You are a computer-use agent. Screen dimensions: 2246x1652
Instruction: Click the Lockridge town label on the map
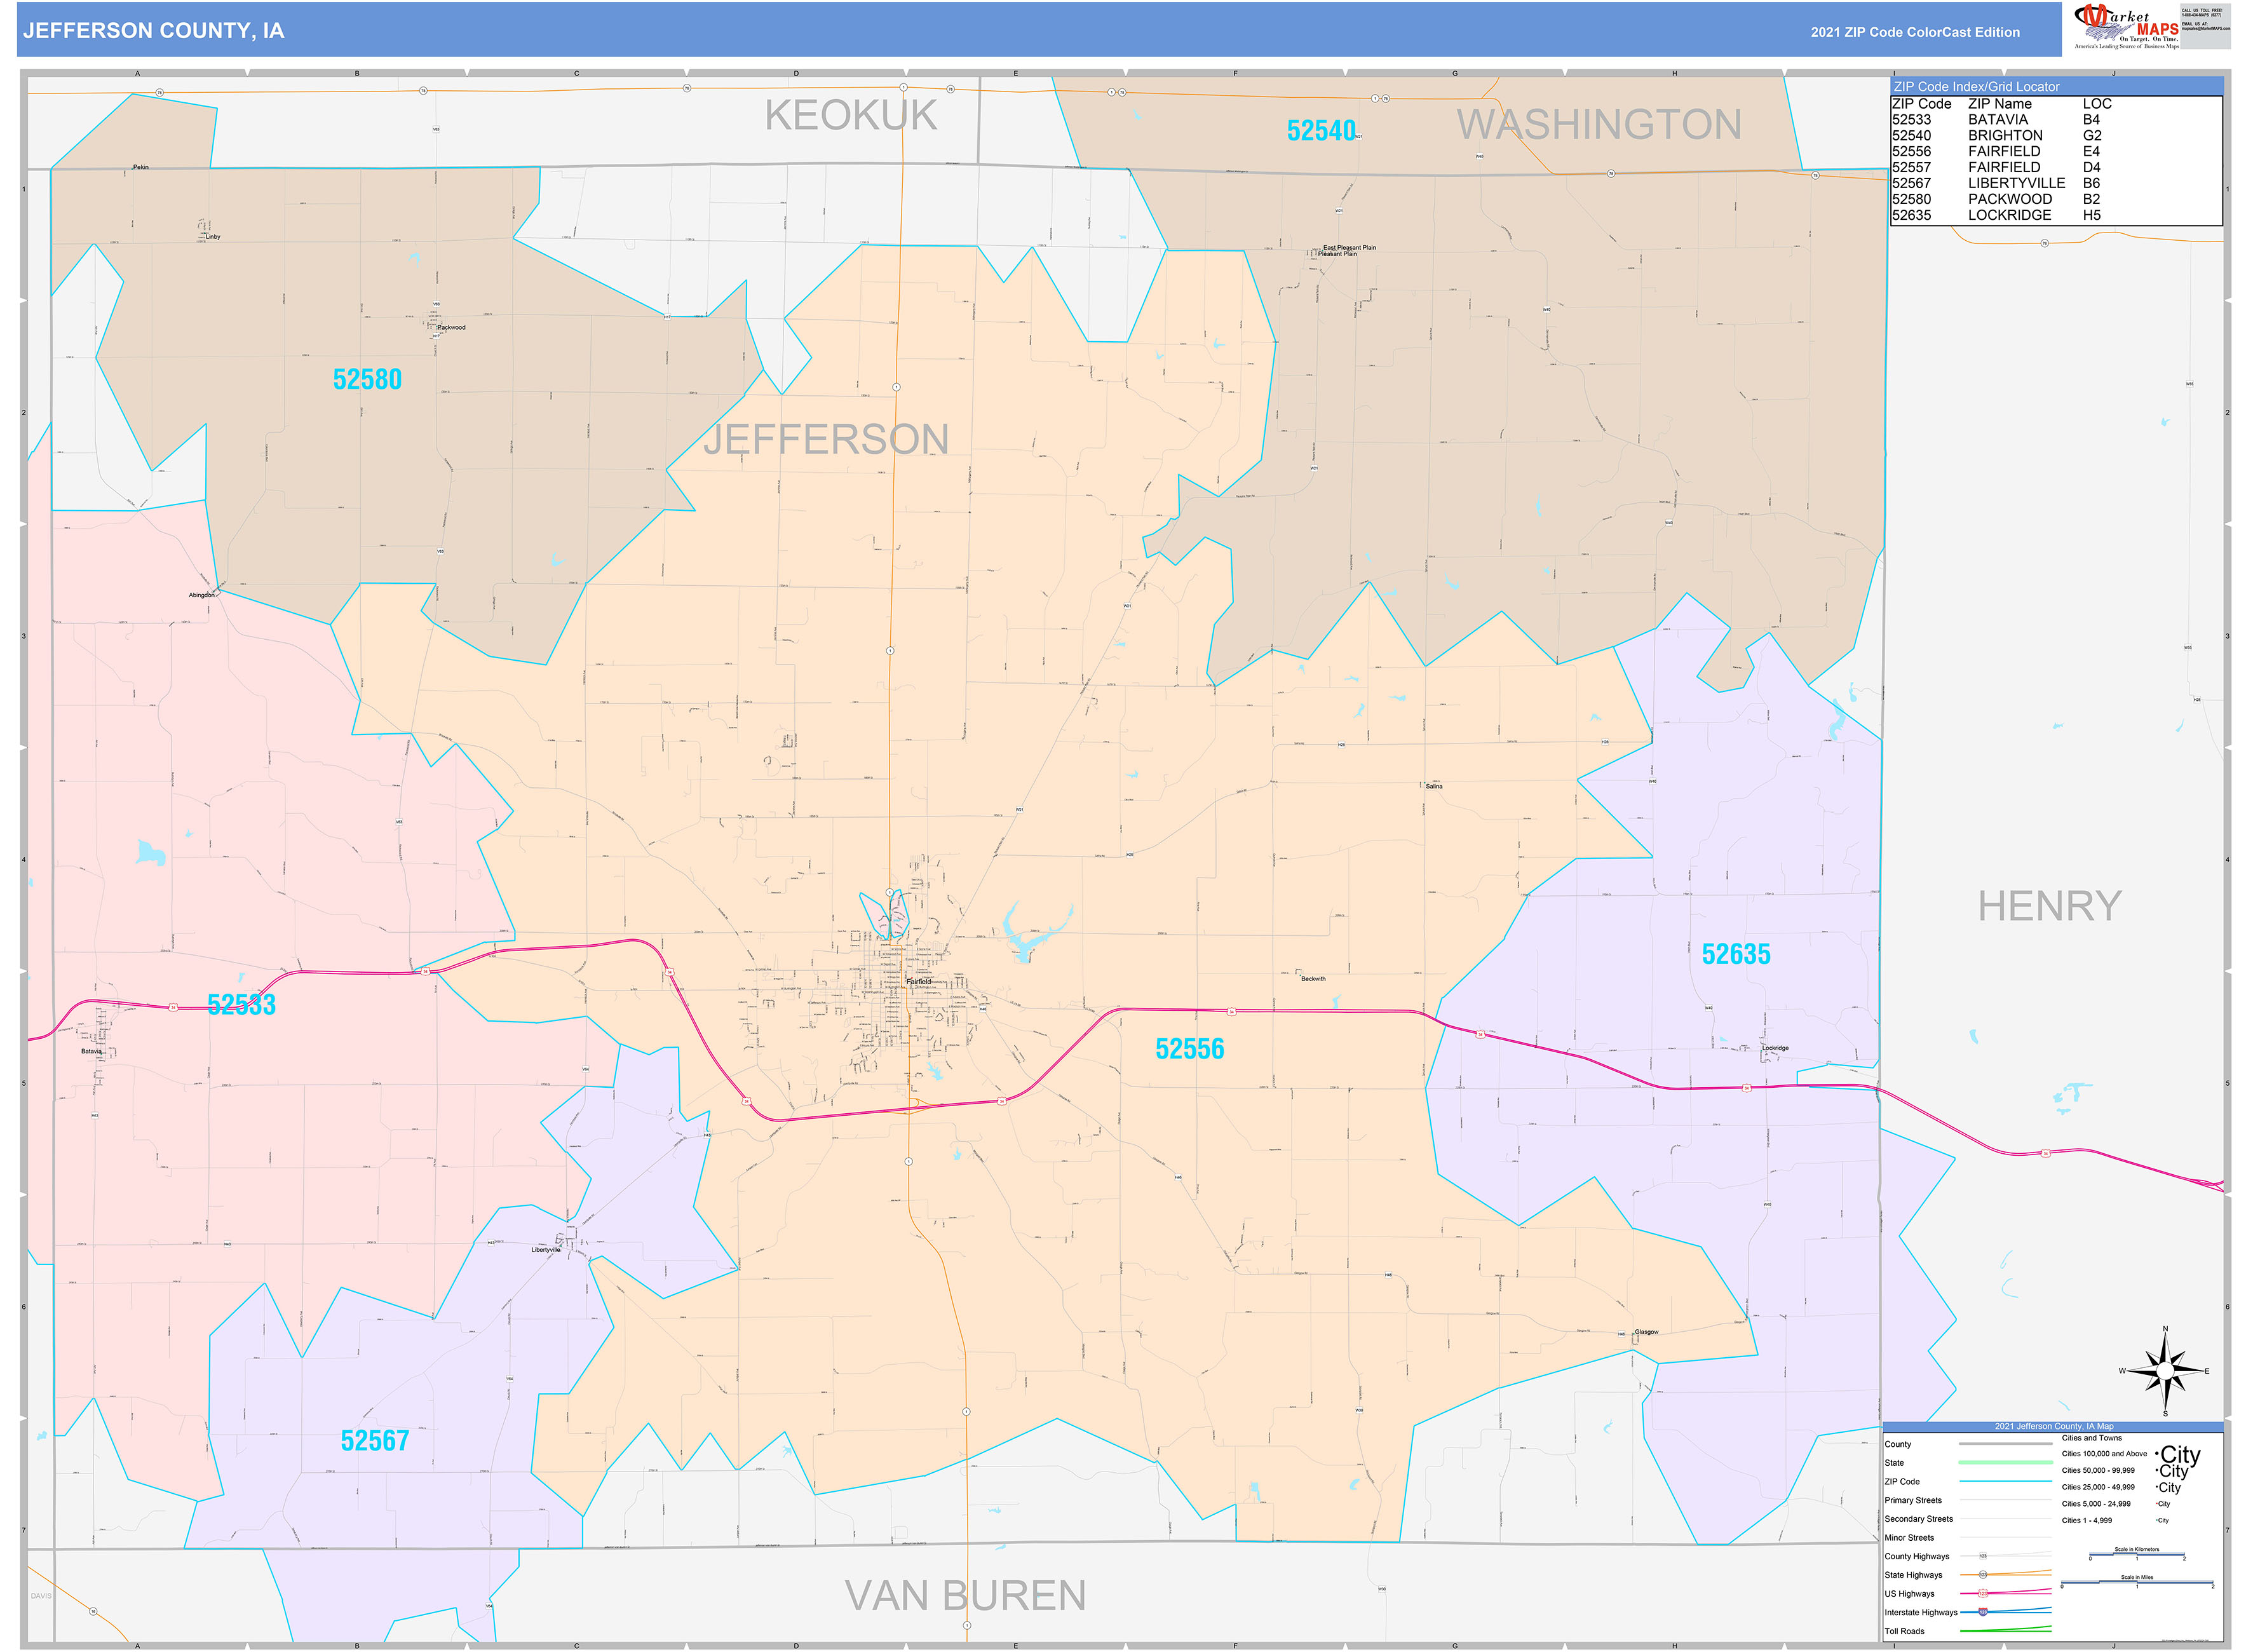[x=1775, y=1048]
